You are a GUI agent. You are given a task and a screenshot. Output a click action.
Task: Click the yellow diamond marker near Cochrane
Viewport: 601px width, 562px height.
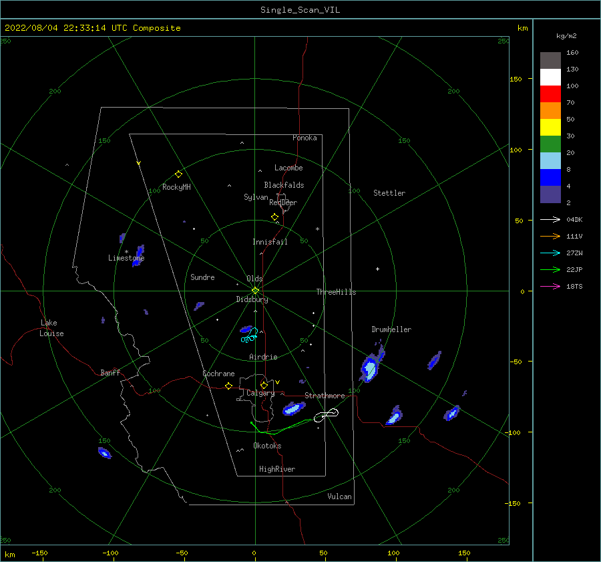coord(228,386)
